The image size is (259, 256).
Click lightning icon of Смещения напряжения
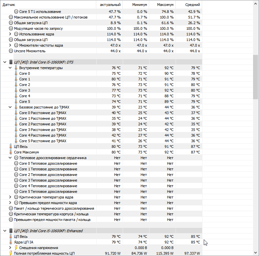(x=16, y=248)
